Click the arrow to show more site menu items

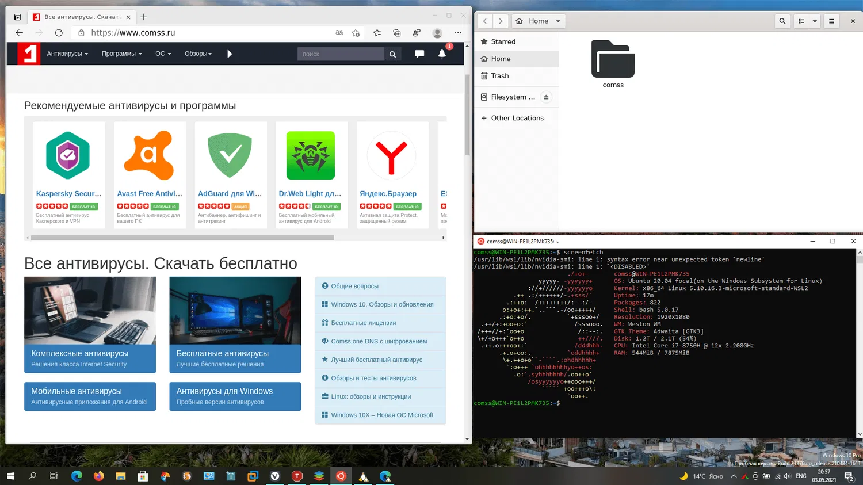point(230,54)
